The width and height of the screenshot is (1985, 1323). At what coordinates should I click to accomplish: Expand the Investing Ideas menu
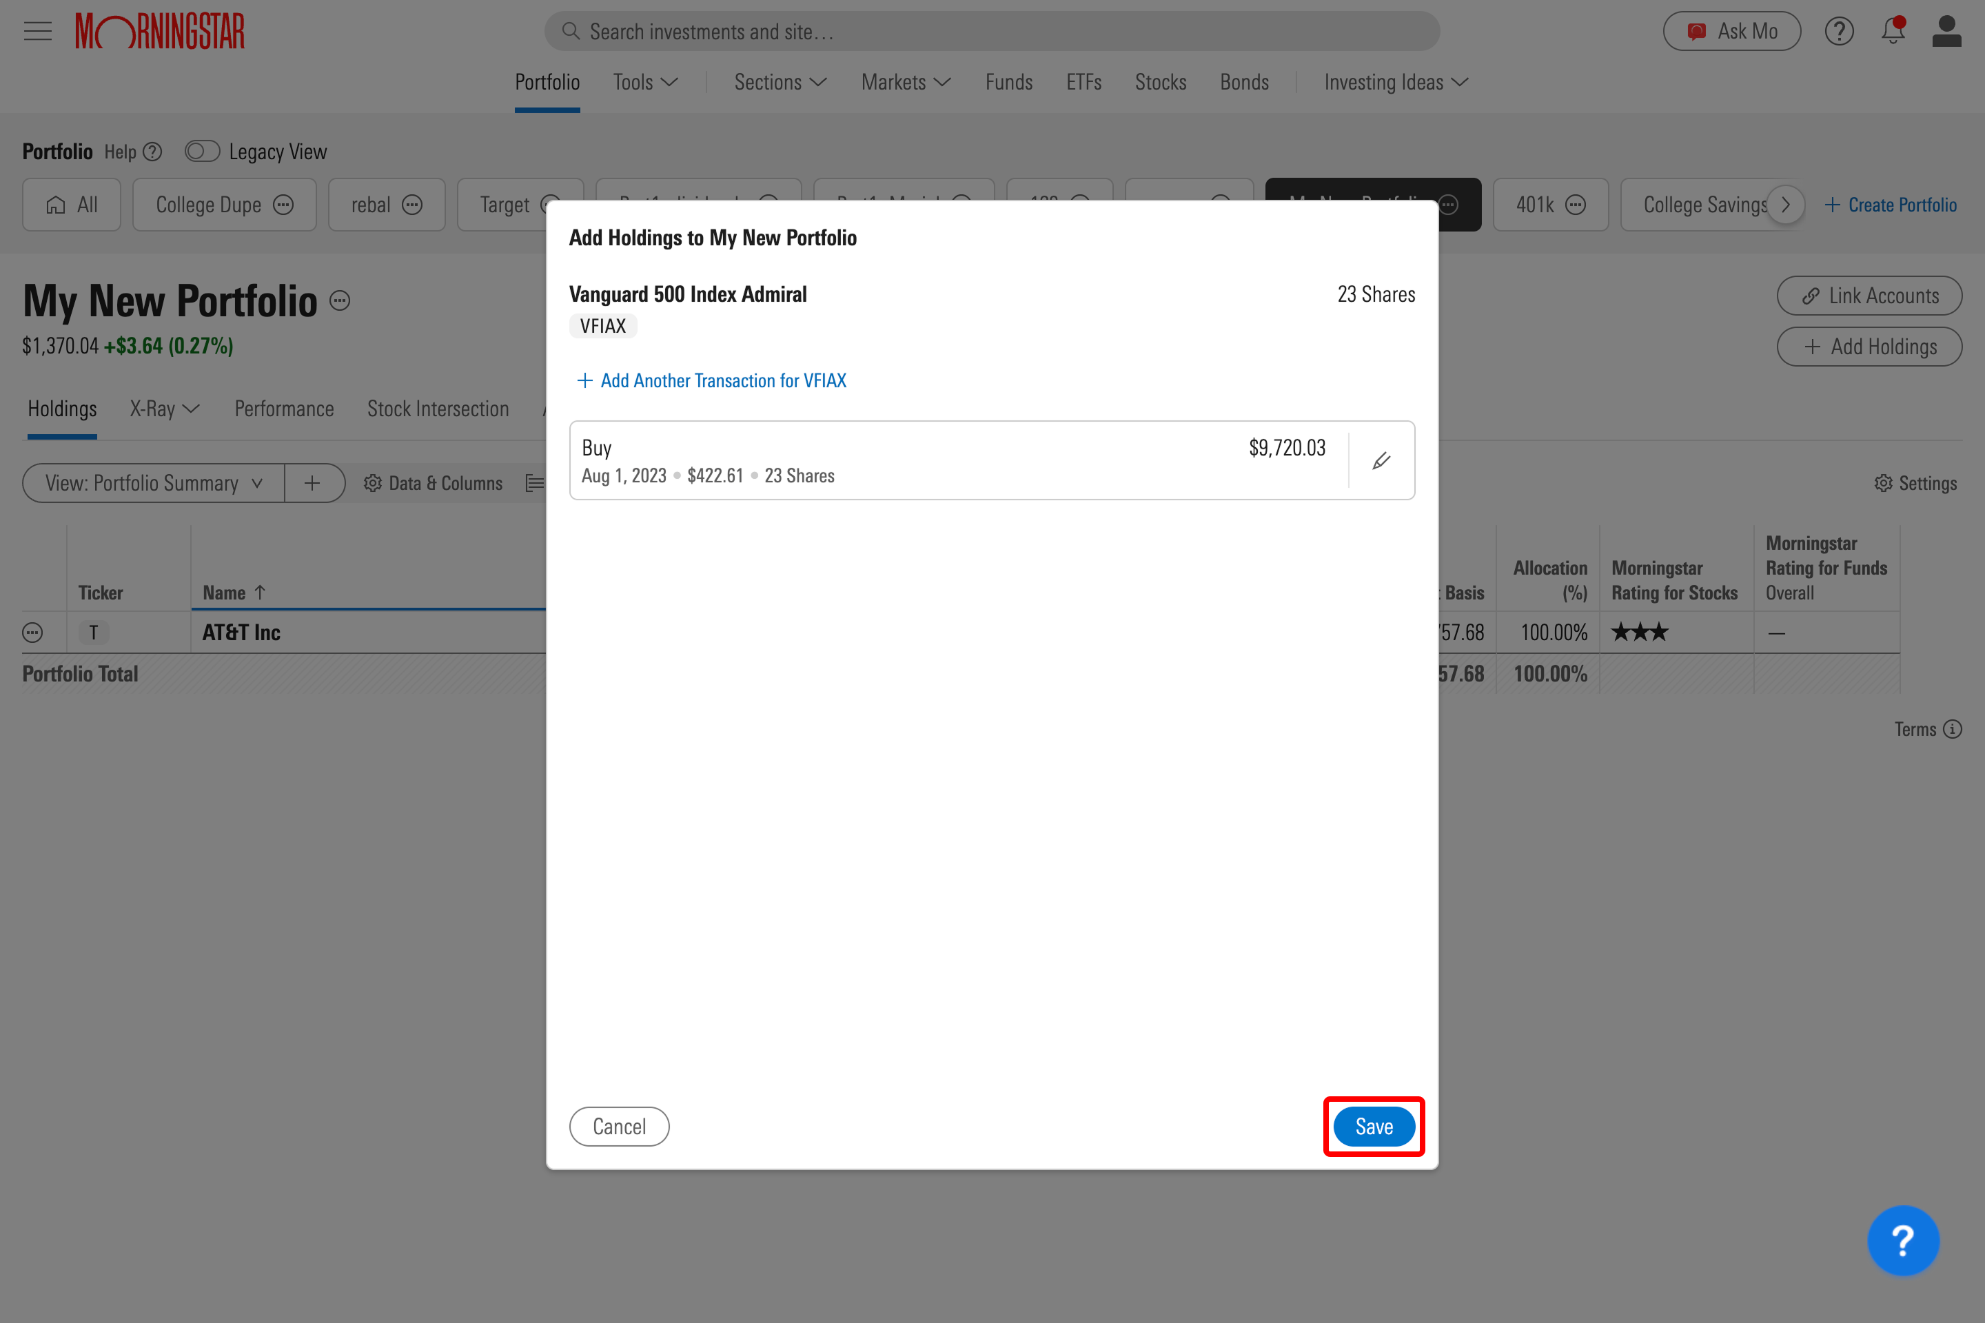1396,82
